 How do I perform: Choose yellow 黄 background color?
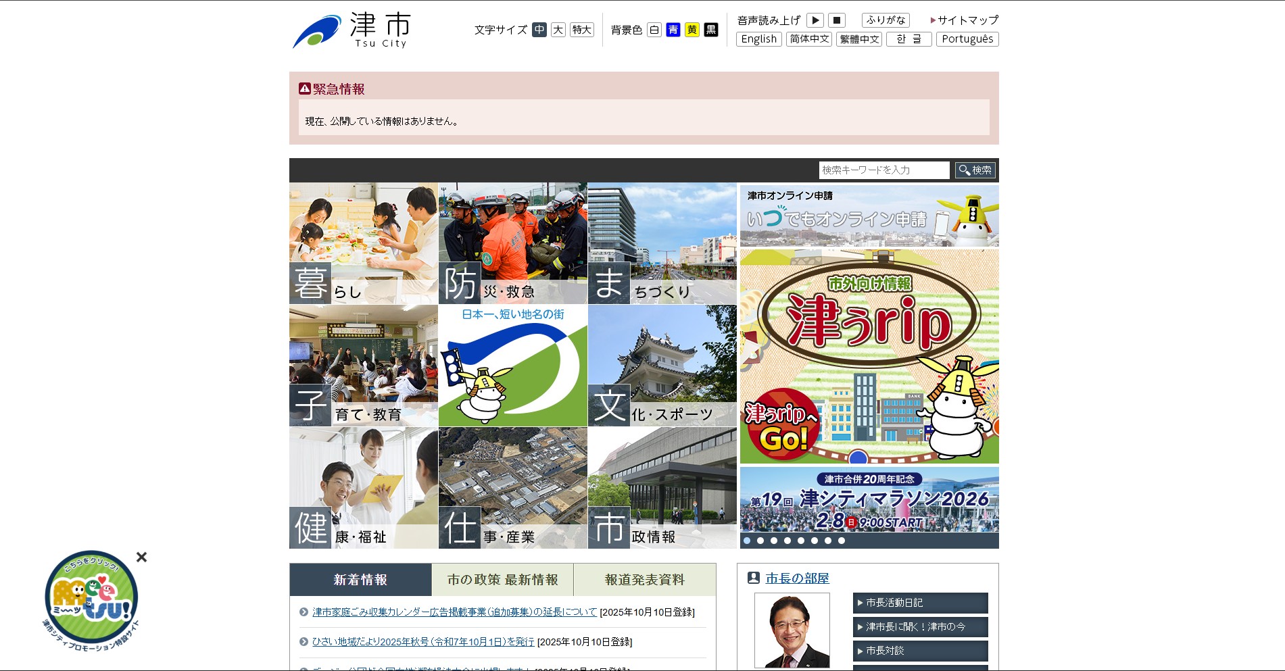[x=692, y=30]
